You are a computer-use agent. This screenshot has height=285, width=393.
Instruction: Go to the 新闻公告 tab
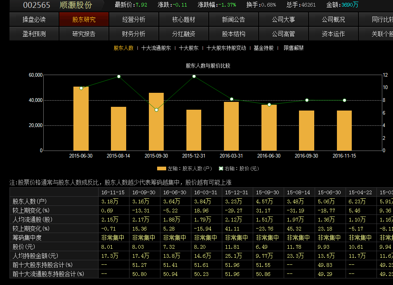tap(233, 19)
